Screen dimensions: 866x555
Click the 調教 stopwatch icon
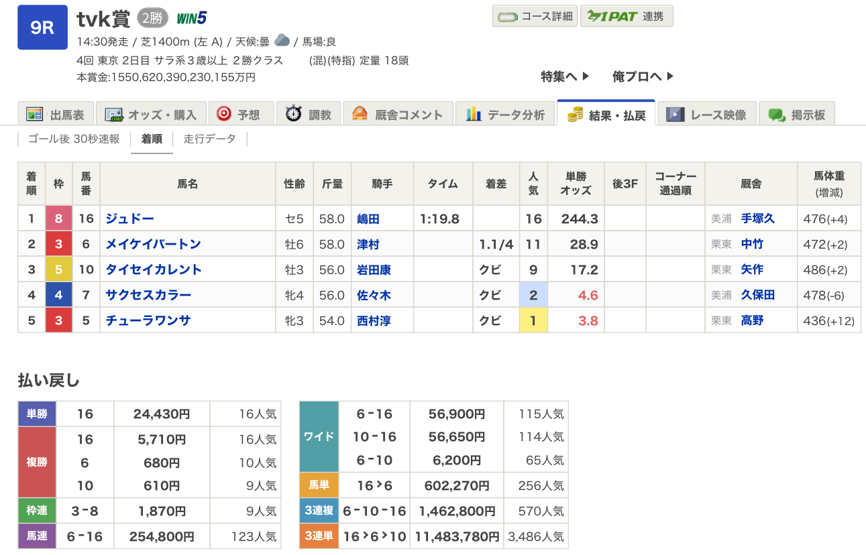(293, 115)
